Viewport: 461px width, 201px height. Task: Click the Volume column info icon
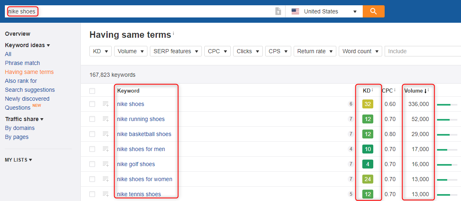[429, 90]
